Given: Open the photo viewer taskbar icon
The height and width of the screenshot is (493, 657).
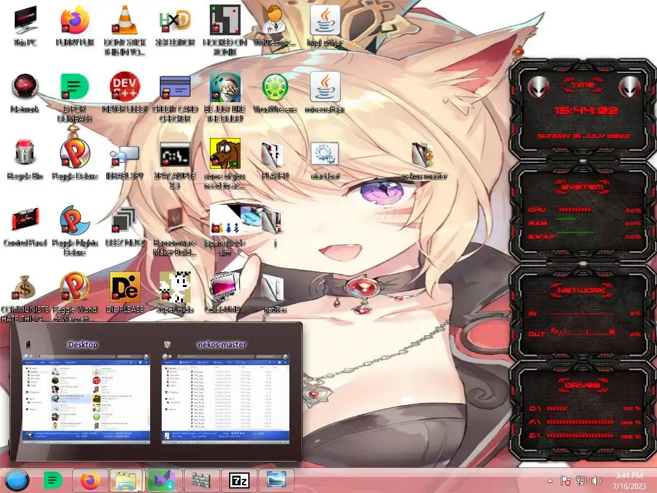Looking at the screenshot, I should click(276, 480).
